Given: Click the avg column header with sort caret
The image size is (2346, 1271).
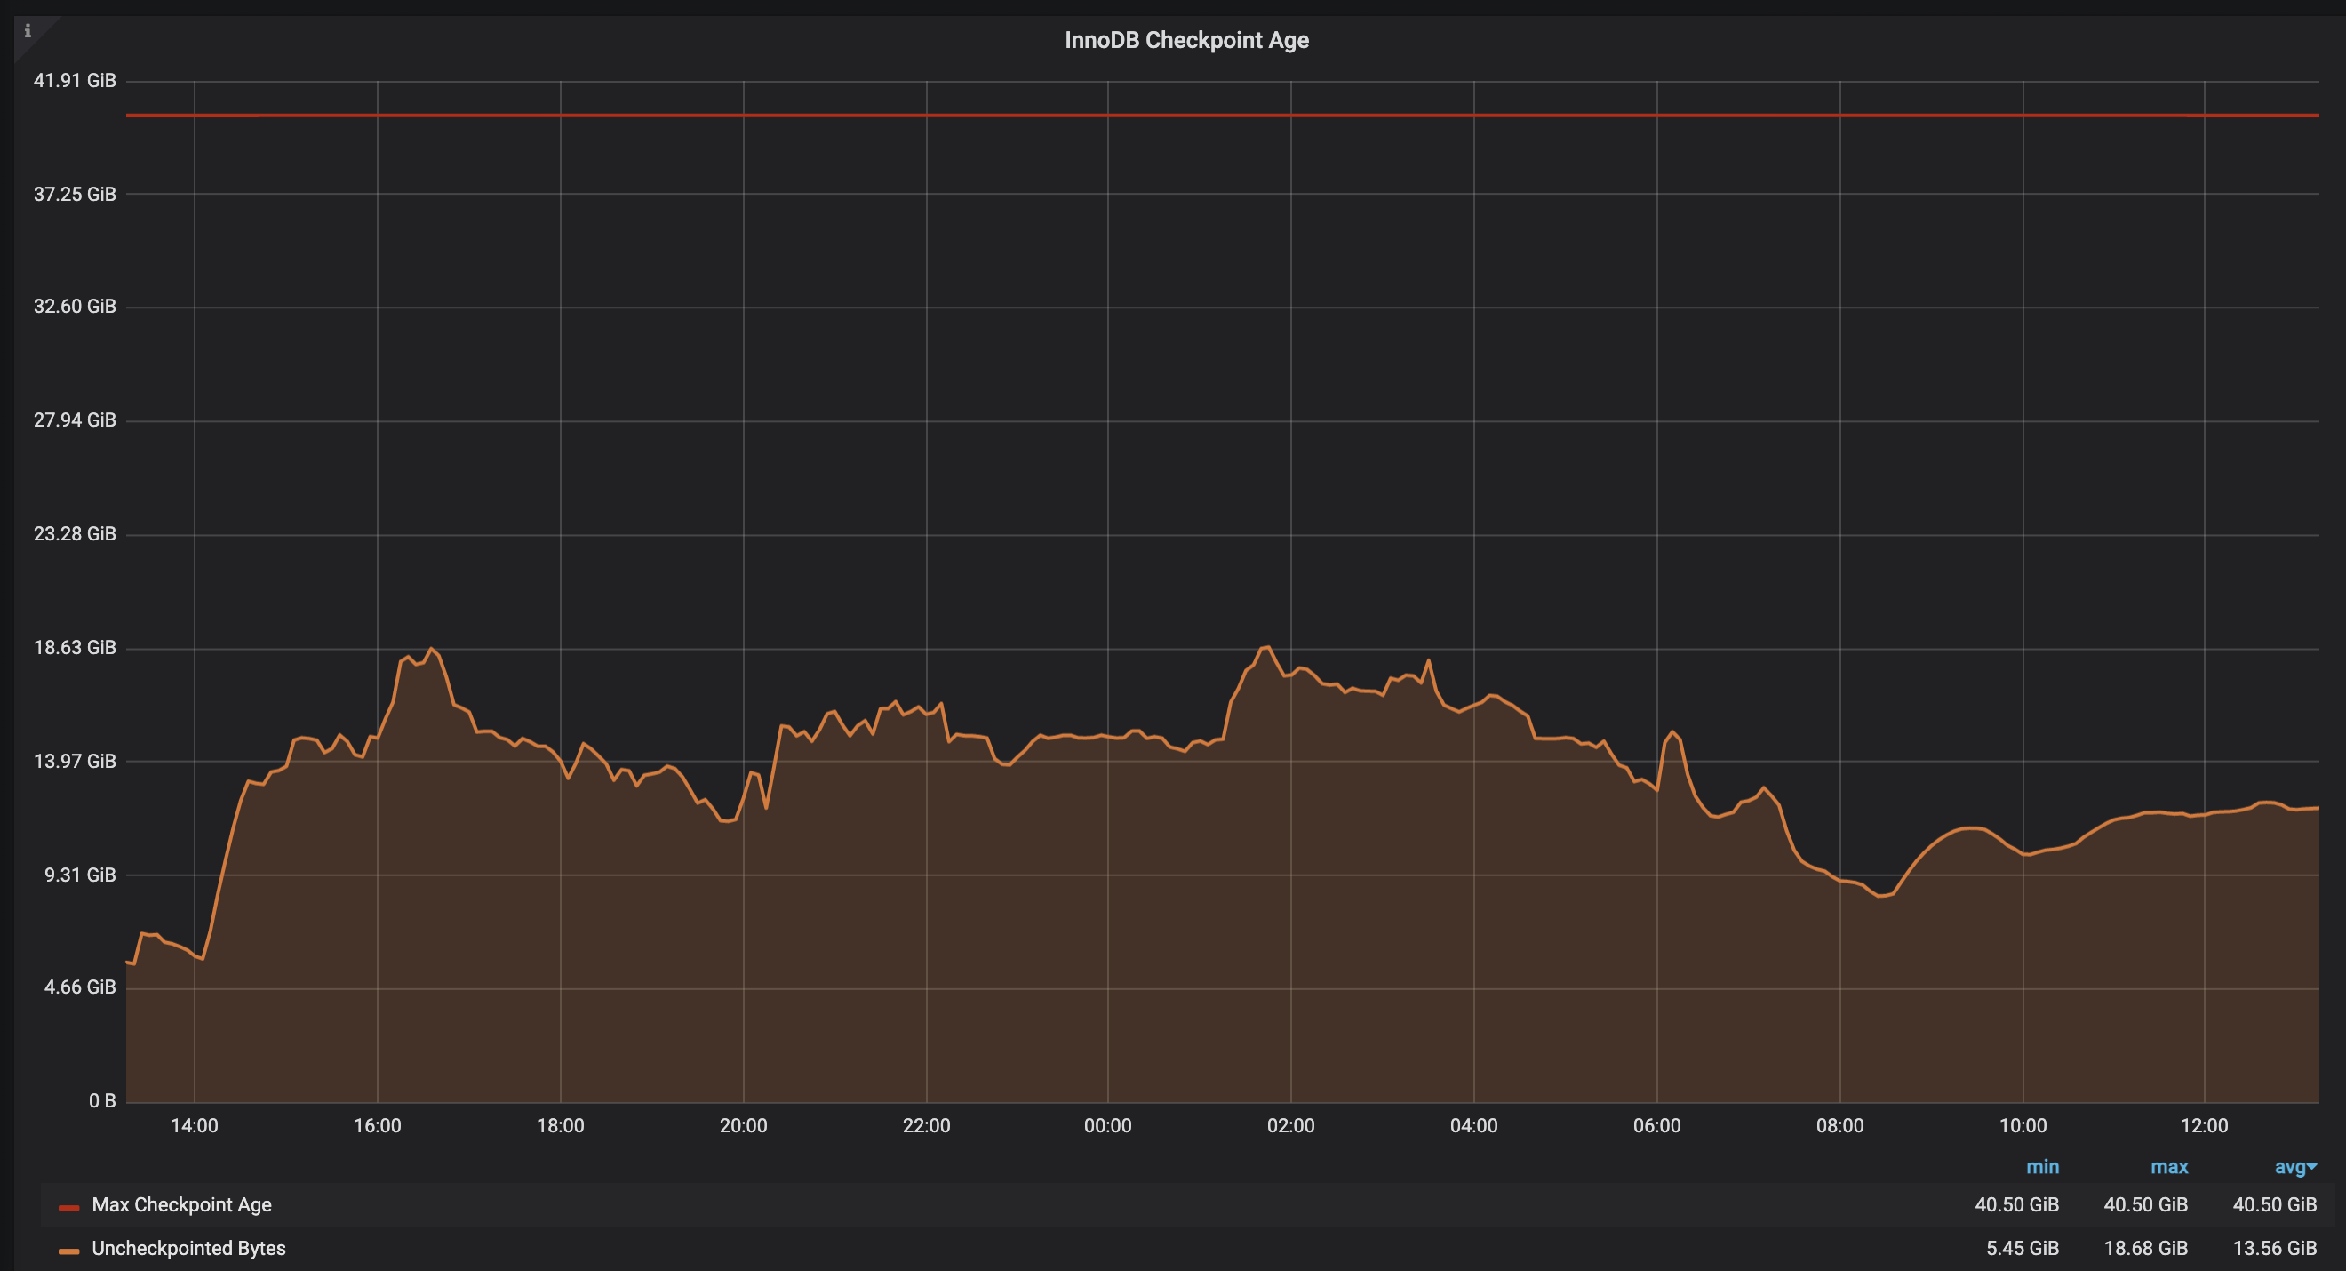Looking at the screenshot, I should click(x=2294, y=1166).
